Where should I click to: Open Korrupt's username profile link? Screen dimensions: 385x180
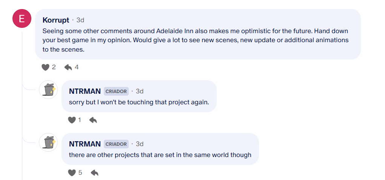pyautogui.click(x=56, y=20)
